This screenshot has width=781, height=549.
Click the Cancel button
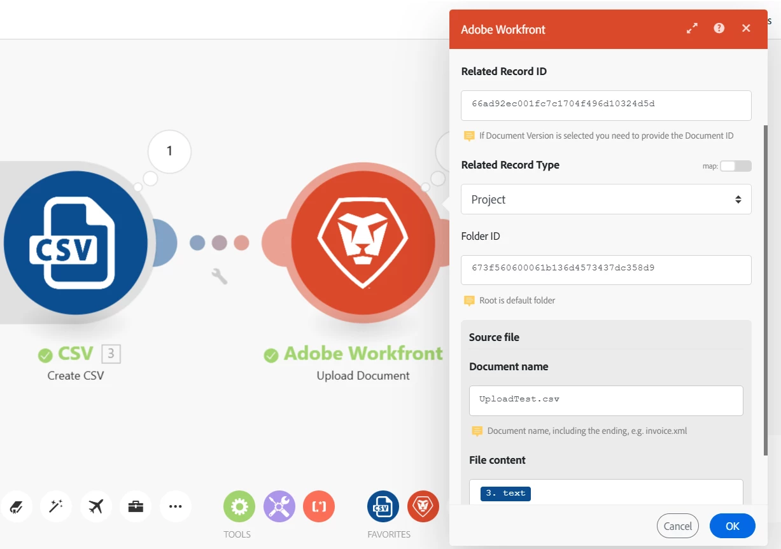(678, 526)
